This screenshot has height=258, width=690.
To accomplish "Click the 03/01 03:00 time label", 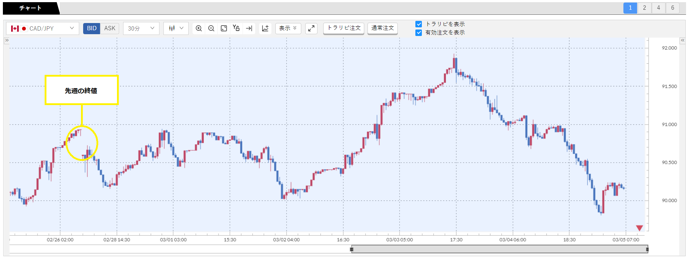I will tap(173, 240).
